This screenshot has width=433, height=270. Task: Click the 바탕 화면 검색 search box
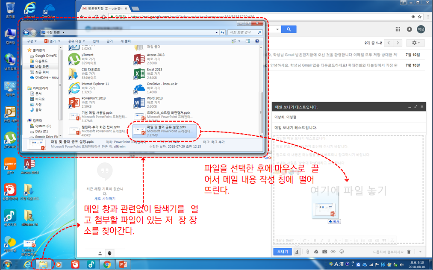pyautogui.click(x=245, y=32)
